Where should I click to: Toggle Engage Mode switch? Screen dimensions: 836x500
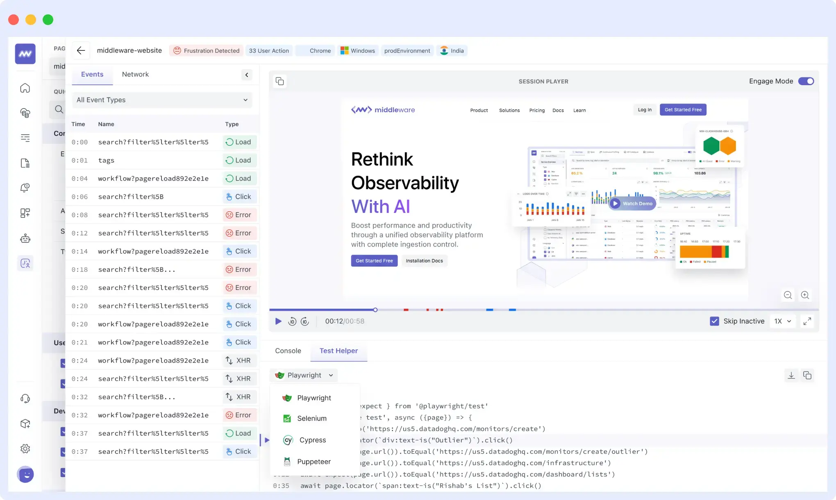tap(806, 81)
